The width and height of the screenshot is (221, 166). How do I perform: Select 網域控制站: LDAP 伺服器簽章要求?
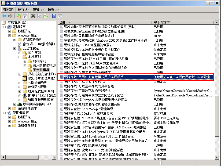point(88,45)
